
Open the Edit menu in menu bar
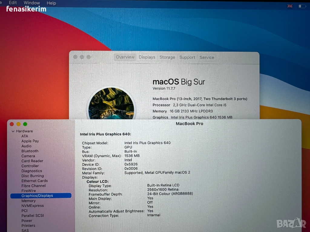[x=13, y=3]
